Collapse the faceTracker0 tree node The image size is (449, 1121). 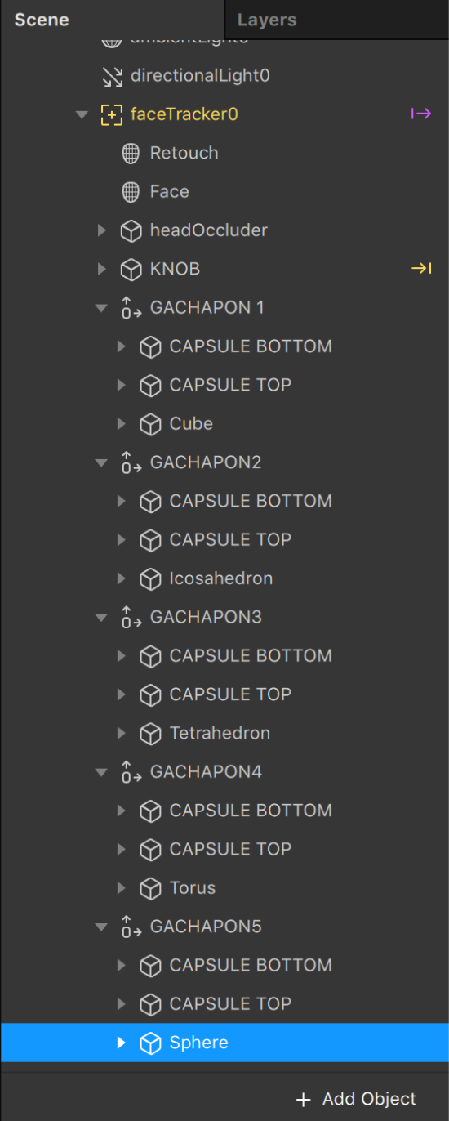point(81,114)
